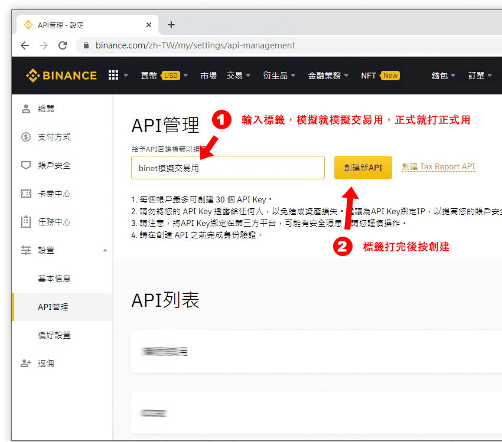The image size is (502, 442).
Task: Click the API key label input field
Action: pyautogui.click(x=228, y=168)
